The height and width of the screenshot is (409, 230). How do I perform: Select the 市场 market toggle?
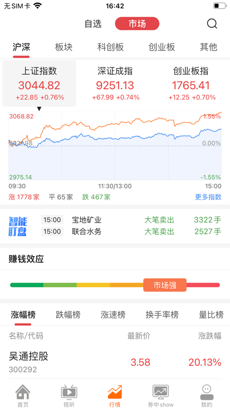pyautogui.click(x=137, y=24)
